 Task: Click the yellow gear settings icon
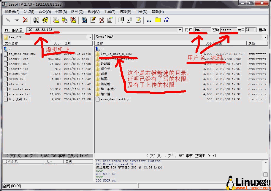45,20
